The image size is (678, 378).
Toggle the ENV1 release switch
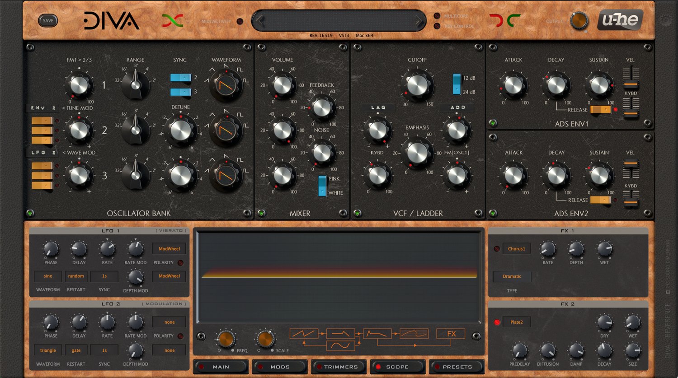coord(601,110)
